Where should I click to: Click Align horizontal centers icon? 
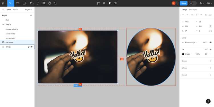tap(187, 15)
